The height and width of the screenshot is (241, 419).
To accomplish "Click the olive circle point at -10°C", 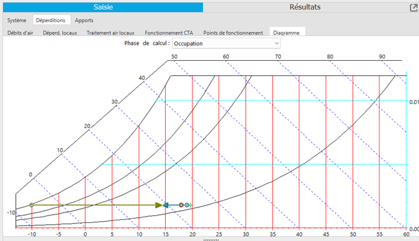I will (32, 205).
